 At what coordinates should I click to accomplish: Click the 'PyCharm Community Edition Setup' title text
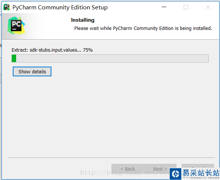coord(60,7)
